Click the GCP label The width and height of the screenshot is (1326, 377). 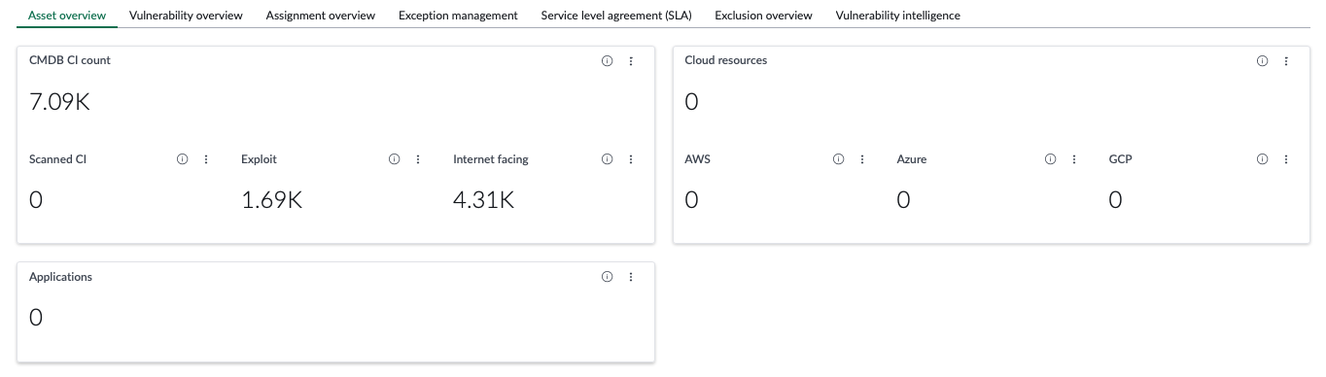[1120, 159]
